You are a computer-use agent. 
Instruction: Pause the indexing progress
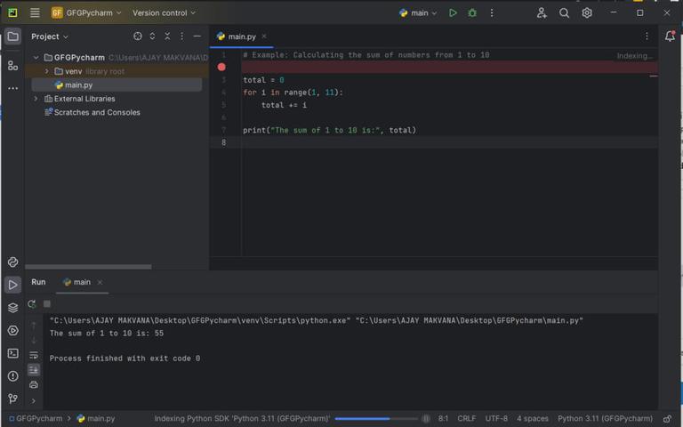coord(425,418)
